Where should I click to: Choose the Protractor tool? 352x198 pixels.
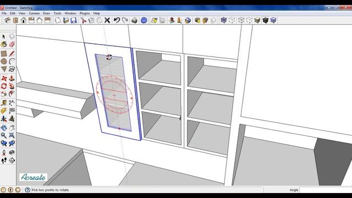[4, 111]
